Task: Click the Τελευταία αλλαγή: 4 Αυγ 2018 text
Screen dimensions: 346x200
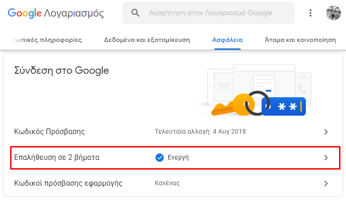Action: pyautogui.click(x=200, y=132)
